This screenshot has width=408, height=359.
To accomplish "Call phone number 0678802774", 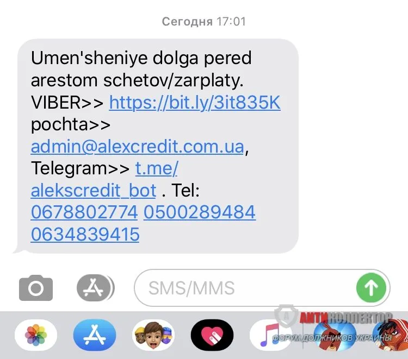I will (x=84, y=212).
